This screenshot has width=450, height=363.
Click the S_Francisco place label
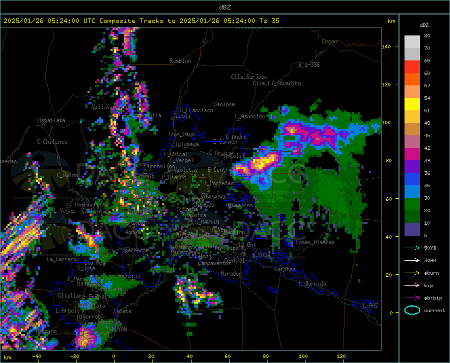tap(197, 110)
